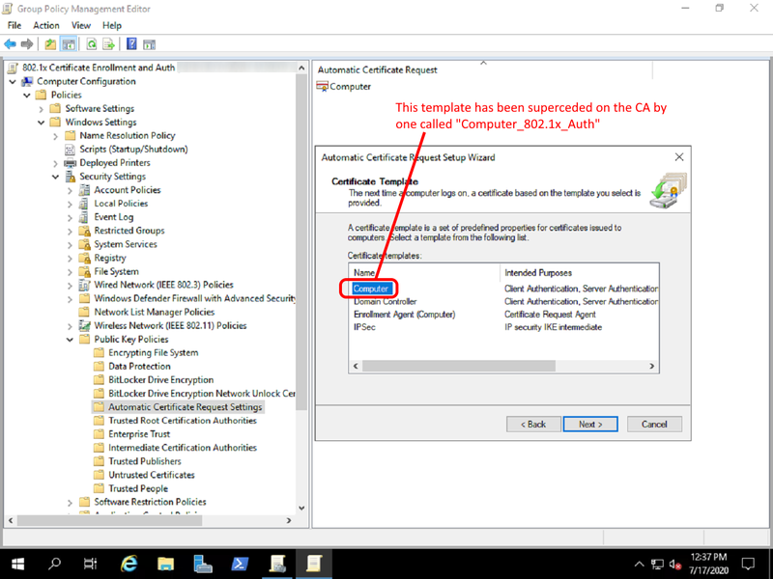Open Task View from taskbar

[91, 564]
